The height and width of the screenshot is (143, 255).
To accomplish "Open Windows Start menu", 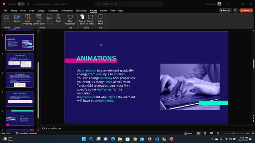I will (x=84, y=139).
